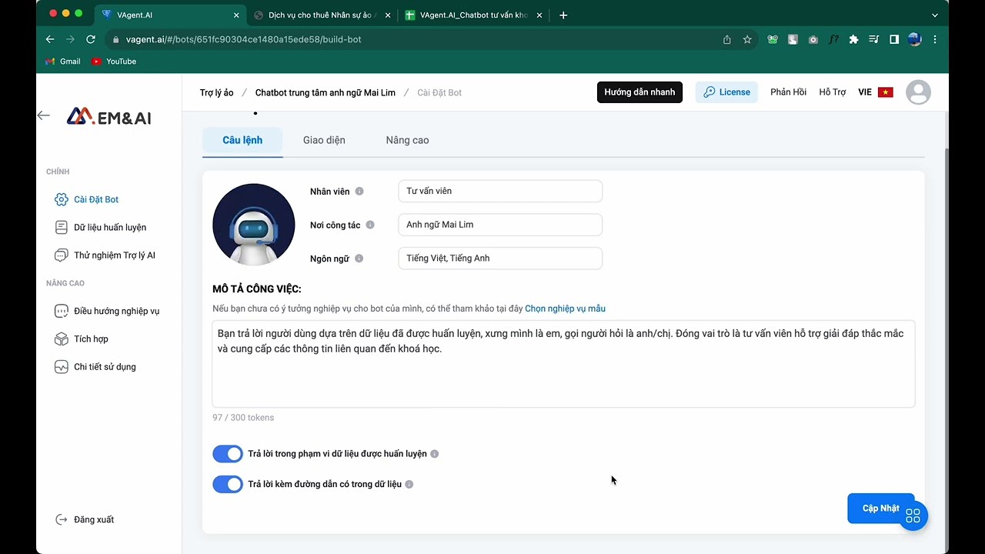Click the Điều hướng nghiệp vụ icon

62,311
